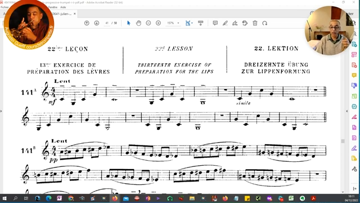Activate the hand pan tool
This screenshot has width=360, height=203.
coord(138,23)
